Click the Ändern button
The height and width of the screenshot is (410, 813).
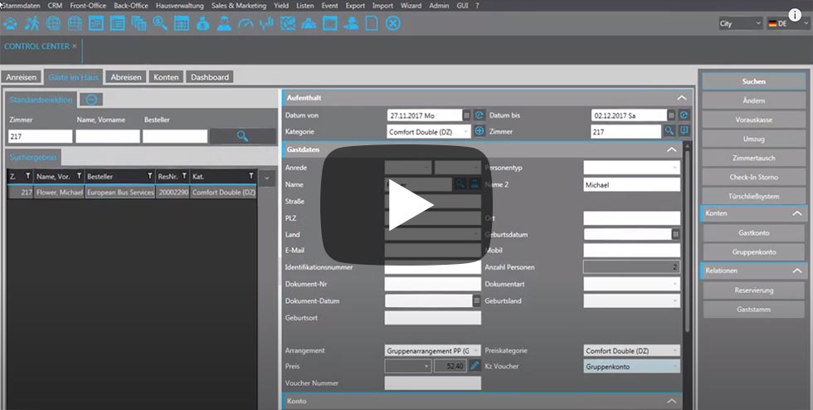click(x=753, y=100)
